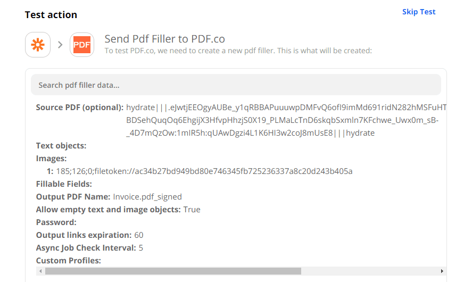The width and height of the screenshot is (472, 282).
Task: Click the horizontal scrollbar right arrow
Action: click(x=442, y=271)
